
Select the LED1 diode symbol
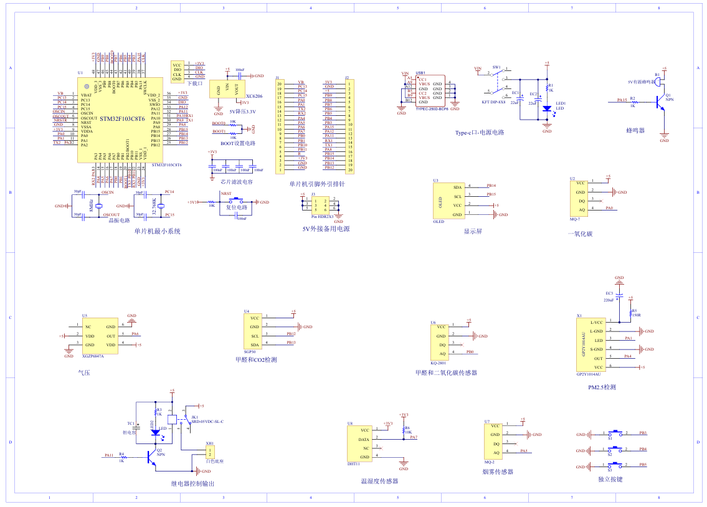pos(547,108)
